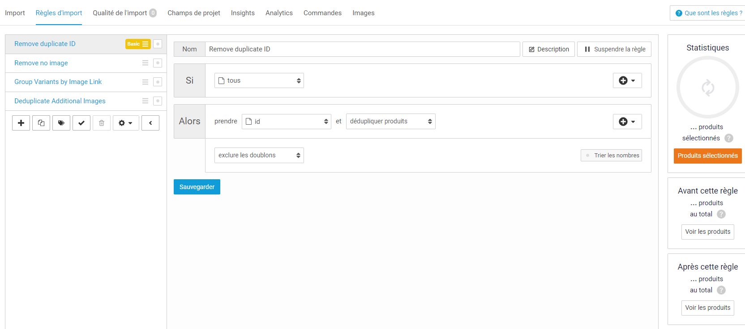Click the add new rule plus icon
Viewport: 745px width, 329px height.
(21, 123)
